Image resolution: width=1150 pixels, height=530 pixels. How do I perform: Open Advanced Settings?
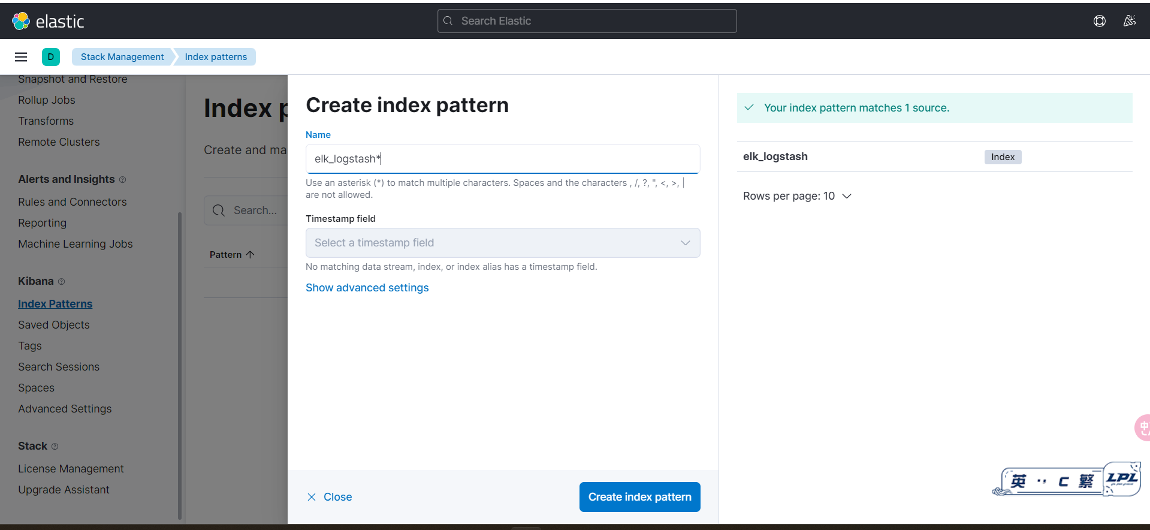click(x=65, y=409)
